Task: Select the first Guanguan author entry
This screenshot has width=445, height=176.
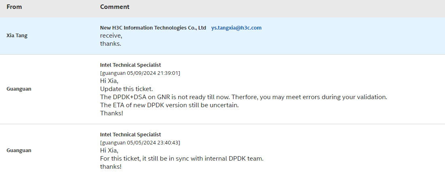Action: (19, 89)
